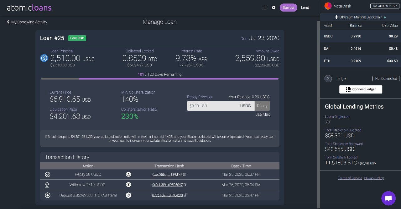This screenshot has width=401, height=209.
Task: Click Mar 25, 2020, 03:47 PM timestamp
Action: (x=241, y=195)
